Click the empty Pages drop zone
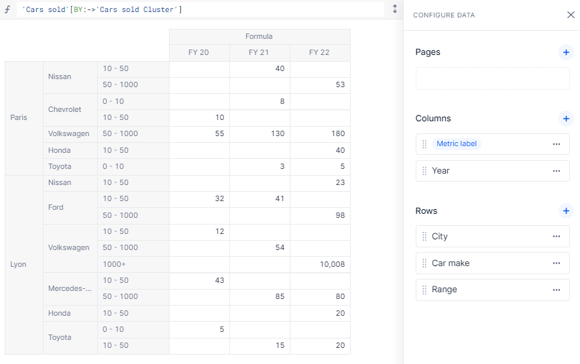Screen dimensions: 580x364 [492, 78]
